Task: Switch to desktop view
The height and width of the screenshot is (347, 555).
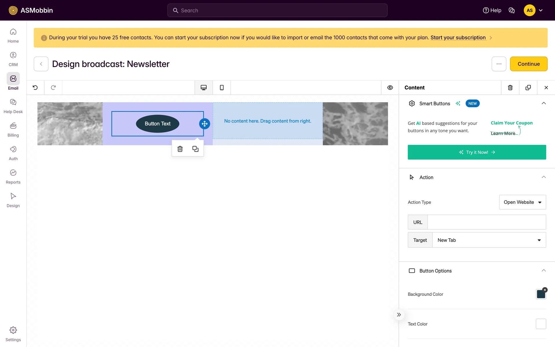Action: pos(203,88)
